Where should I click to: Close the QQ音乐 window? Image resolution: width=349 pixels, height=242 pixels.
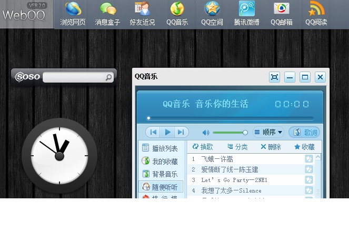(320, 77)
